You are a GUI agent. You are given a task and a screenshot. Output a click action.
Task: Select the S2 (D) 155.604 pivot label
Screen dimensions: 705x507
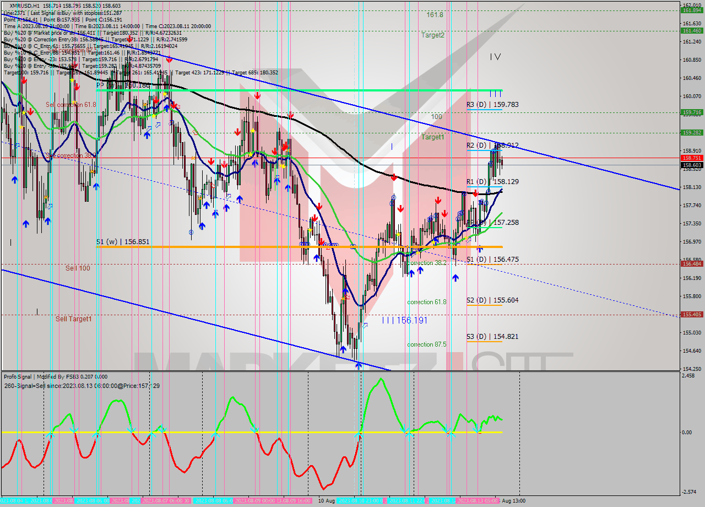[485, 300]
